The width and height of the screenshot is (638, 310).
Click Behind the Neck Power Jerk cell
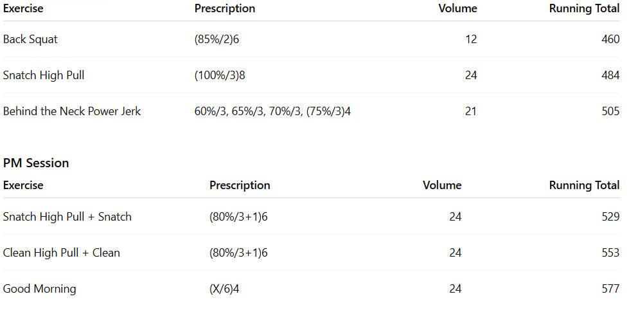coord(72,111)
